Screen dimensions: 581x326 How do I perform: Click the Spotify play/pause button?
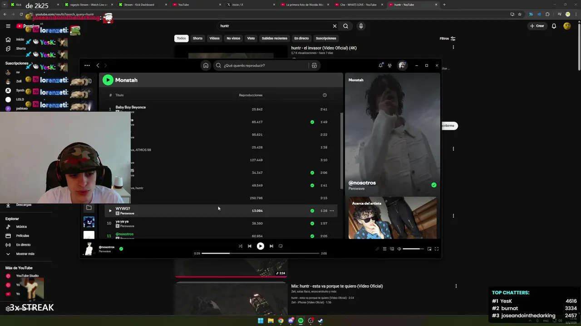pos(261,246)
